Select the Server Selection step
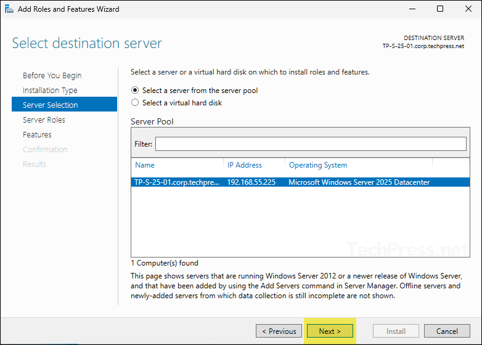482x345 pixels. click(51, 105)
